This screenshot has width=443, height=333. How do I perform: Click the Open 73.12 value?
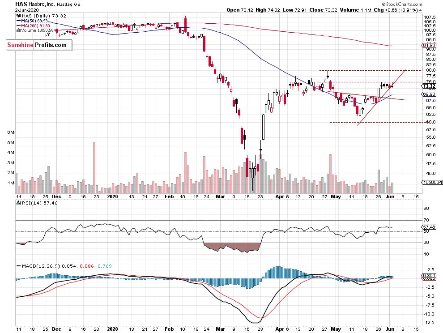[239, 10]
